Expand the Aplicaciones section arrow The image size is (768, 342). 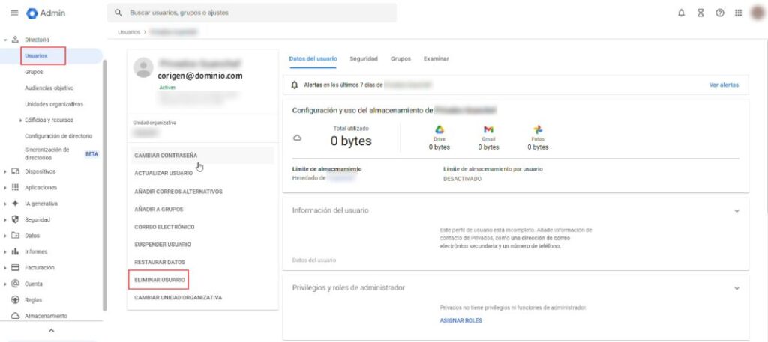[x=5, y=188]
